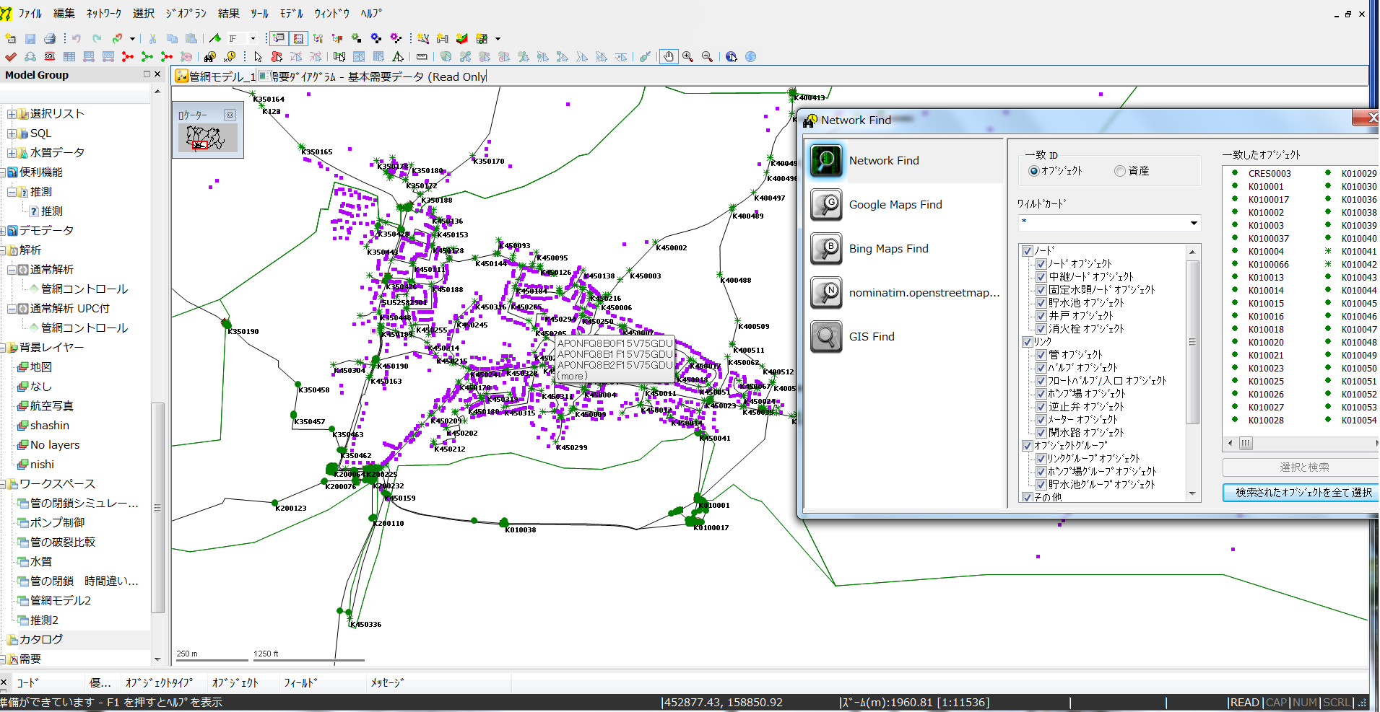This screenshot has width=1380, height=712.
Task: Select the 航空写真 layer in tree
Action: click(x=52, y=406)
